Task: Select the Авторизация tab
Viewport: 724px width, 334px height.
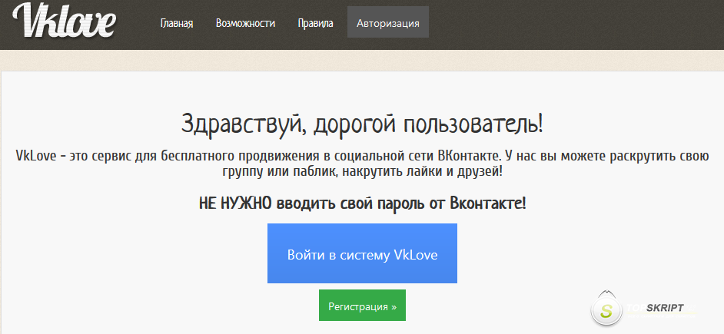Action: pyautogui.click(x=388, y=22)
